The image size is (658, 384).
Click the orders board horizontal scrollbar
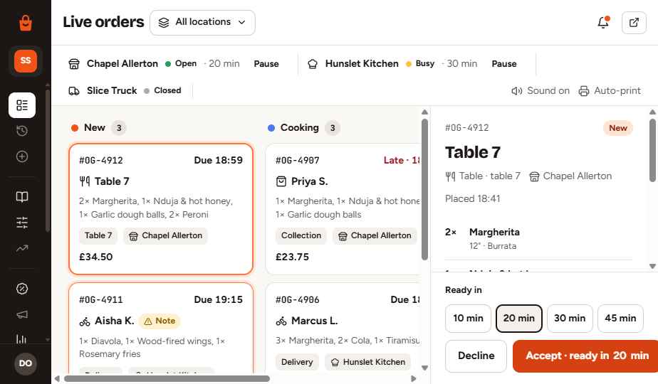(x=167, y=379)
